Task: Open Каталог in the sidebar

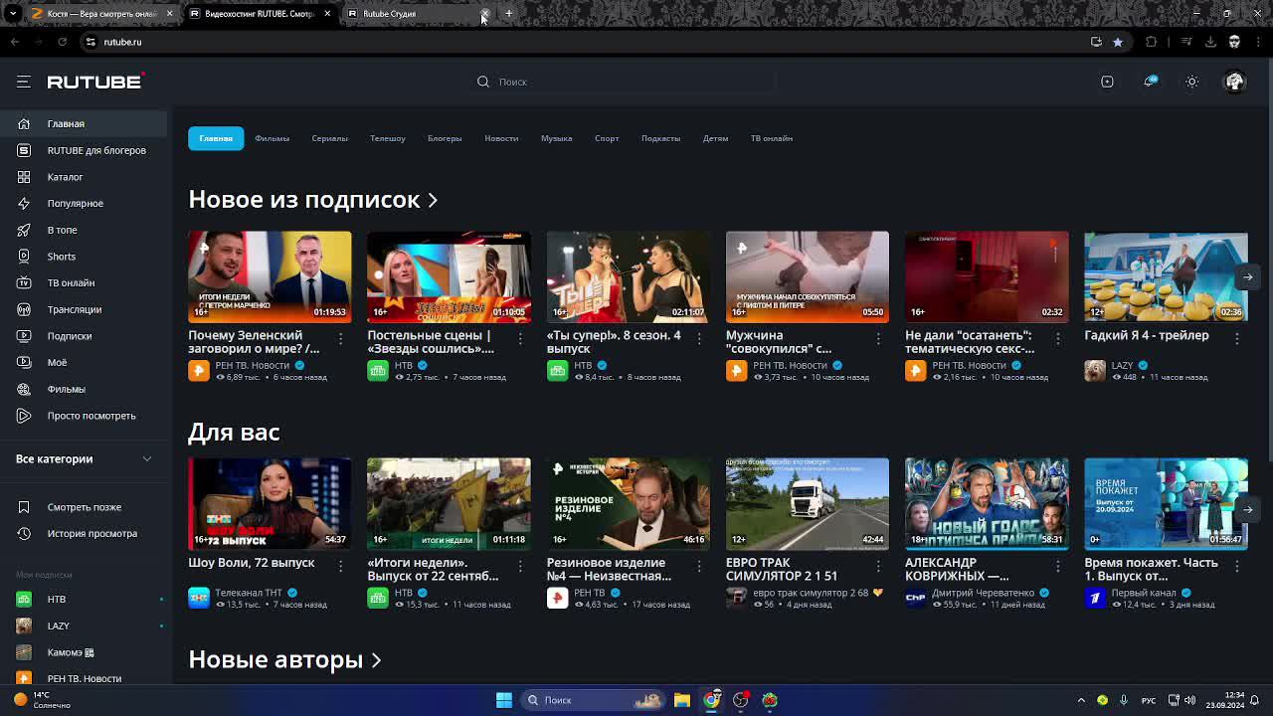Action: click(x=84, y=177)
